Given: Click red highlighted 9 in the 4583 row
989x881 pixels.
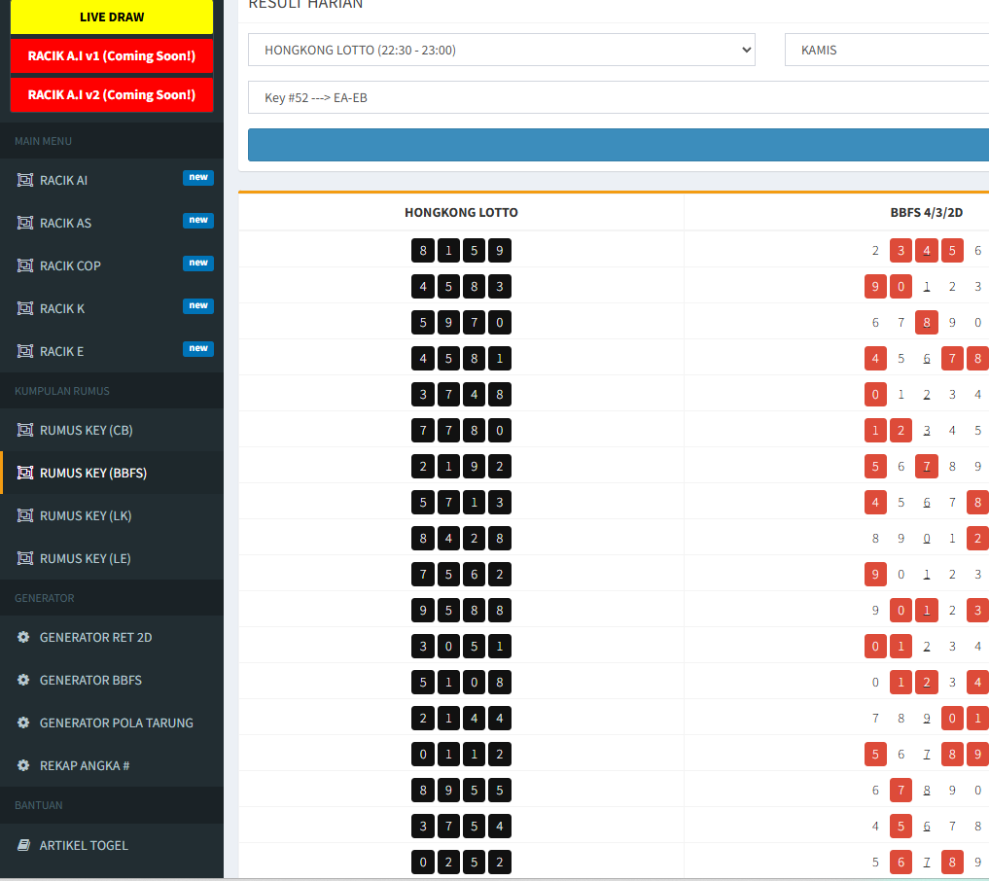Looking at the screenshot, I should coord(875,286).
